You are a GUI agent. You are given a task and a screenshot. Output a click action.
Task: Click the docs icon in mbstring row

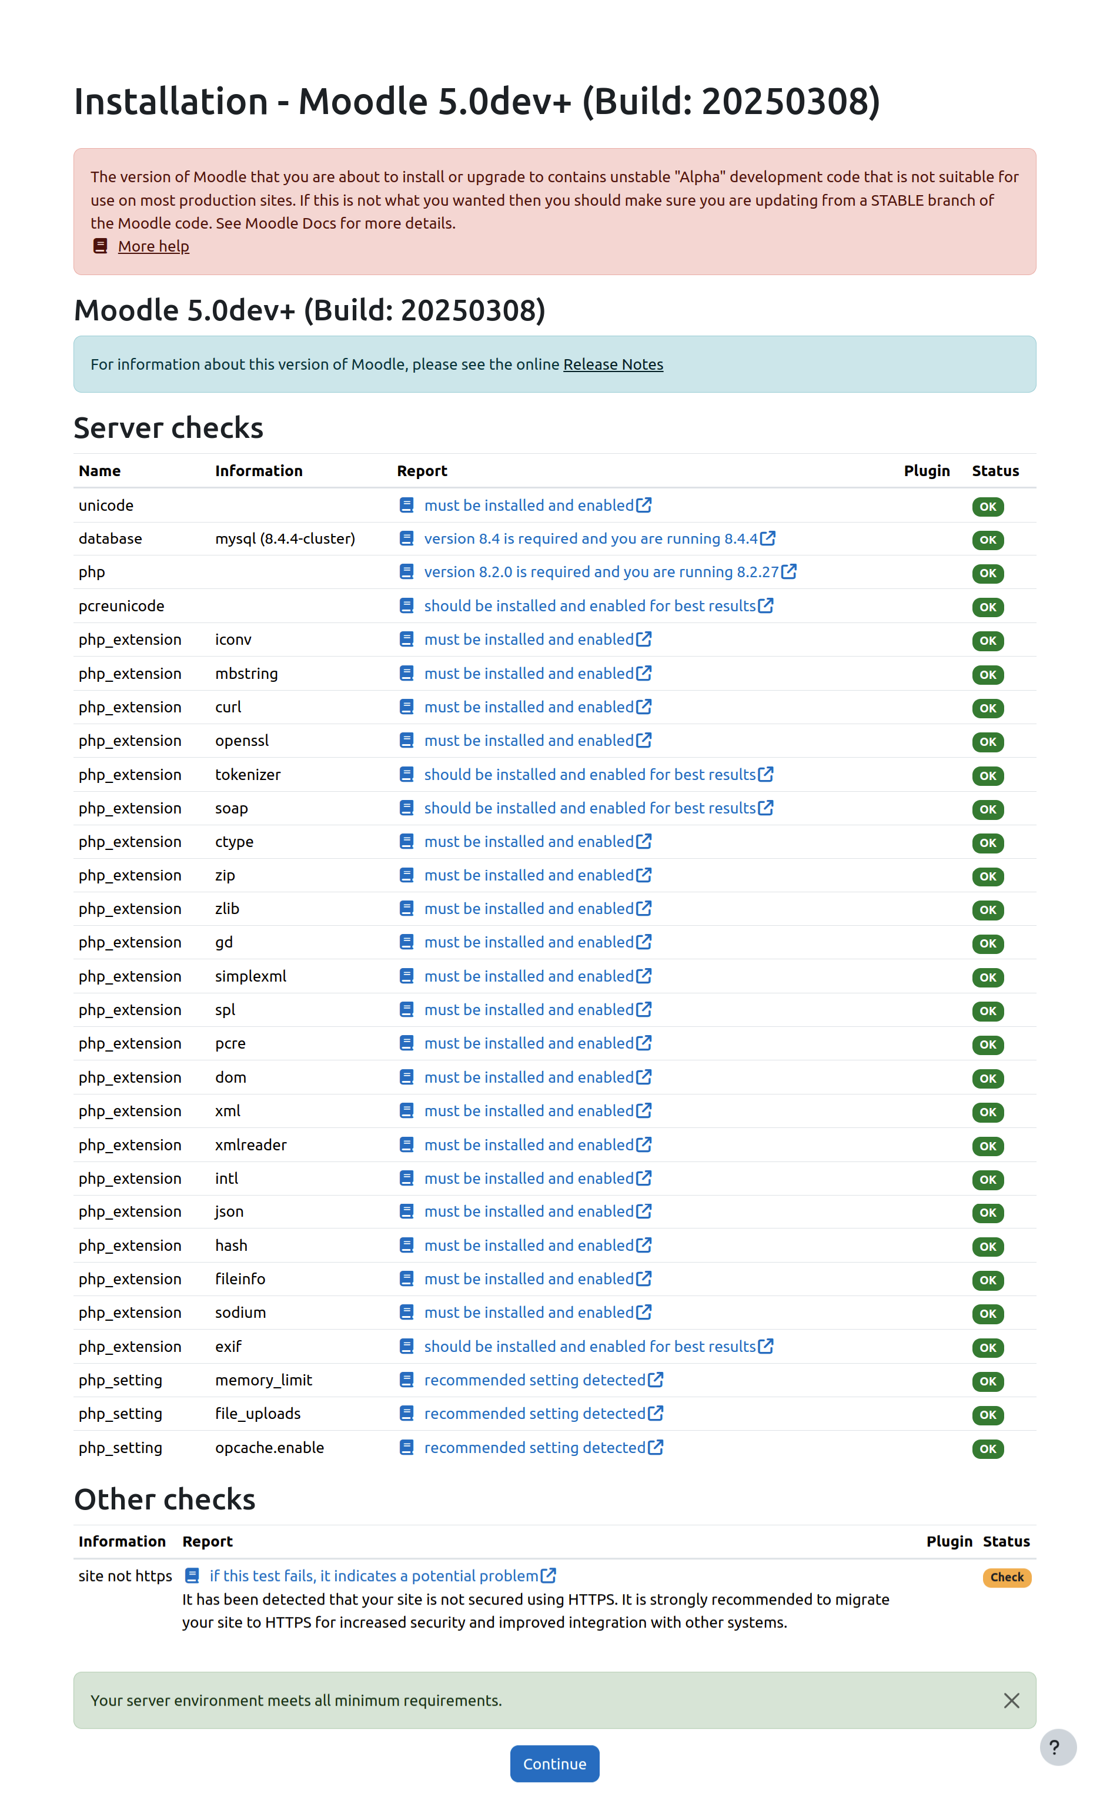406,673
